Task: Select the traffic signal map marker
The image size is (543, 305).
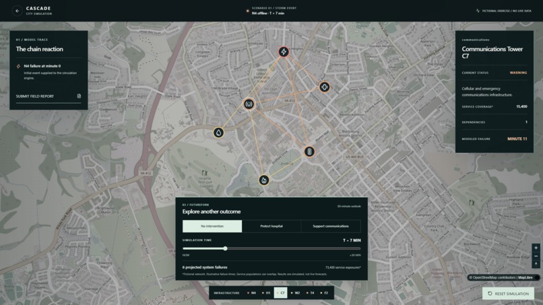Action: (x=309, y=151)
